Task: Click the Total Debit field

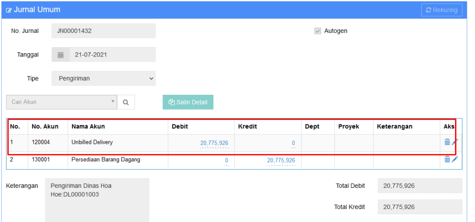Action: (x=420, y=186)
